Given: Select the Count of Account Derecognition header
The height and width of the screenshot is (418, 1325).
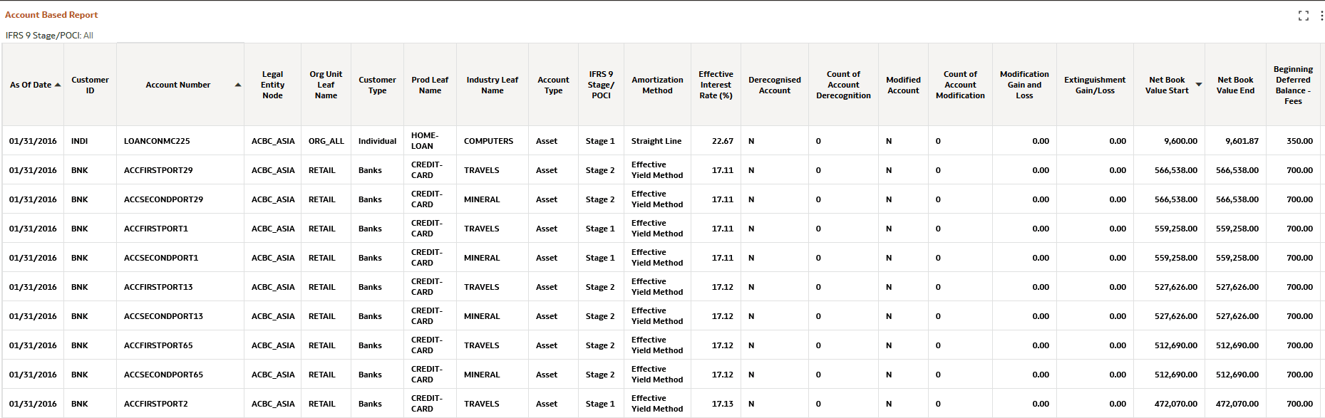Looking at the screenshot, I should [x=843, y=85].
